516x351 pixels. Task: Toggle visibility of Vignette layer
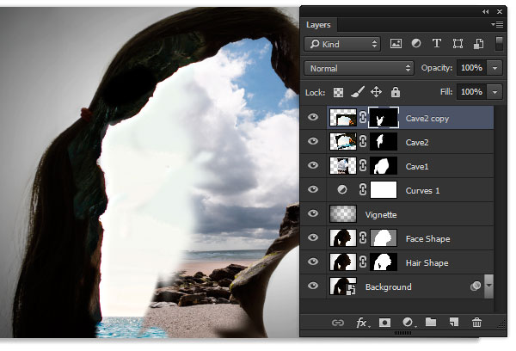[x=313, y=213]
